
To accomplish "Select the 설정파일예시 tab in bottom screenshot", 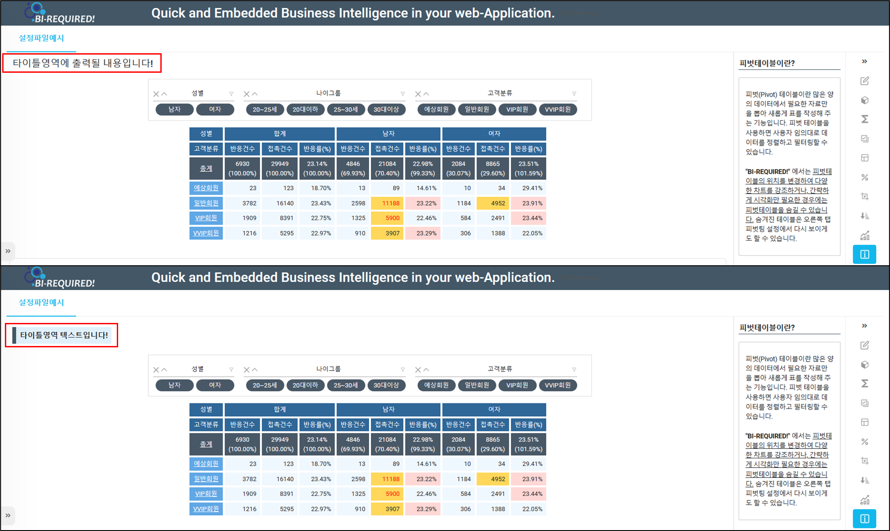I will point(41,303).
